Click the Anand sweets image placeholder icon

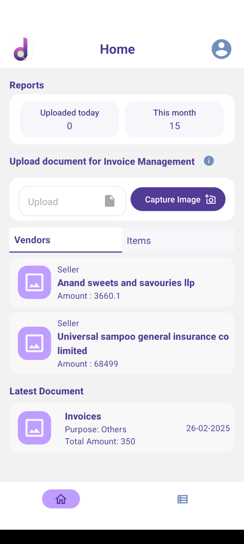tap(34, 282)
